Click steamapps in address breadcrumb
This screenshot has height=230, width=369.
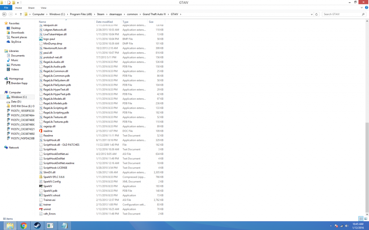pyautogui.click(x=115, y=14)
